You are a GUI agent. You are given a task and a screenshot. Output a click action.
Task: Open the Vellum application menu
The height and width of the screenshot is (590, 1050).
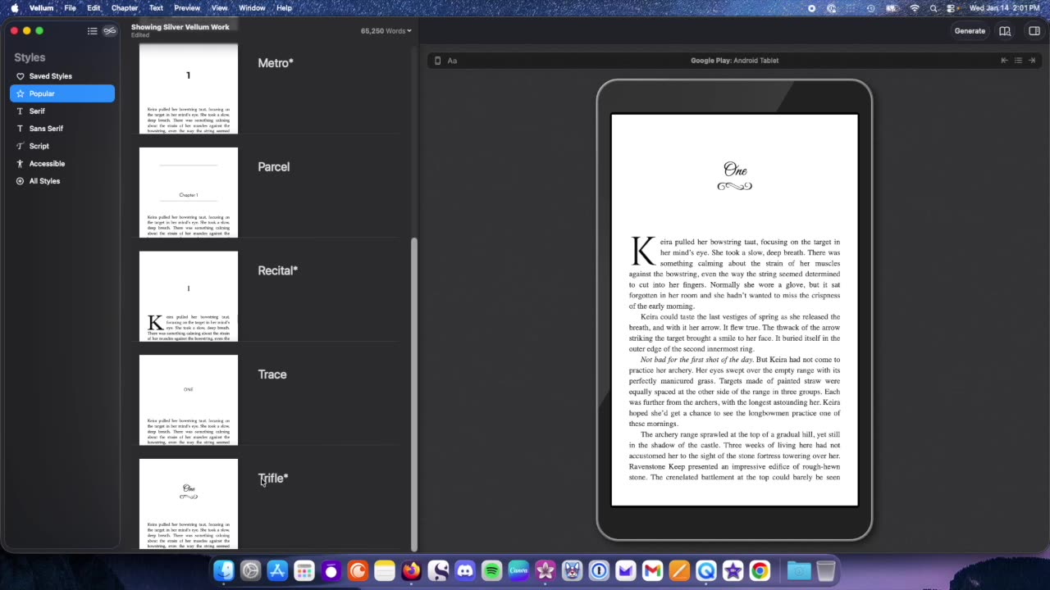click(41, 8)
